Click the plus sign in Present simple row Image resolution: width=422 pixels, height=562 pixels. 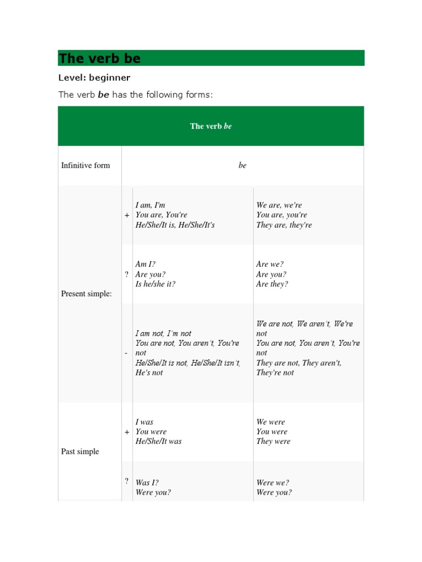127,215
